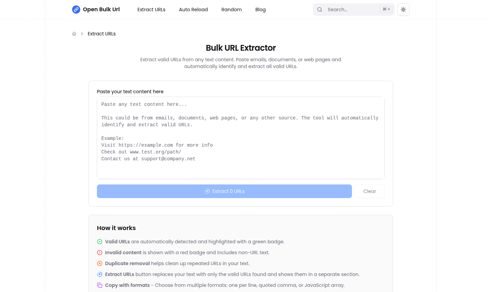This screenshot has width=488, height=292.
Task: Click the Open Bulk Url chain logo icon
Action: point(76,10)
